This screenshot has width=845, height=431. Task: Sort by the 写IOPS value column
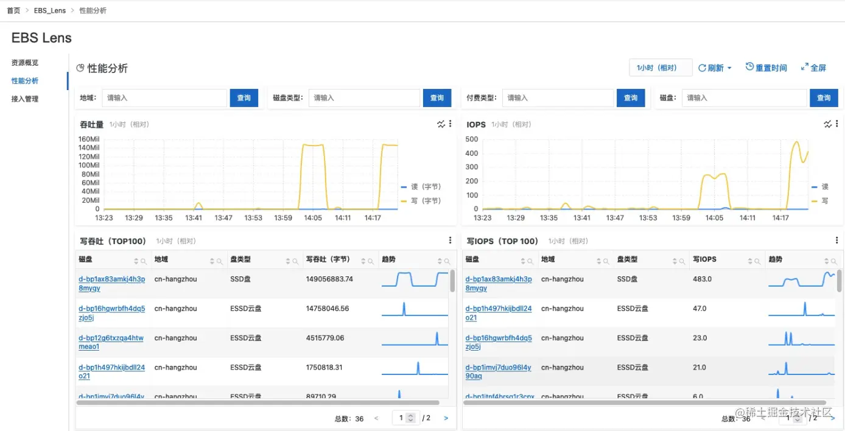(x=751, y=261)
